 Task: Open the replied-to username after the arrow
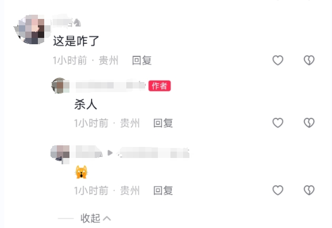(x=153, y=153)
